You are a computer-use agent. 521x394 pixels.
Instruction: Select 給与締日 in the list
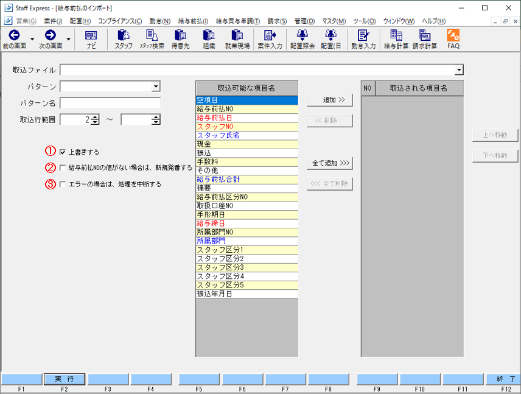pos(247,223)
